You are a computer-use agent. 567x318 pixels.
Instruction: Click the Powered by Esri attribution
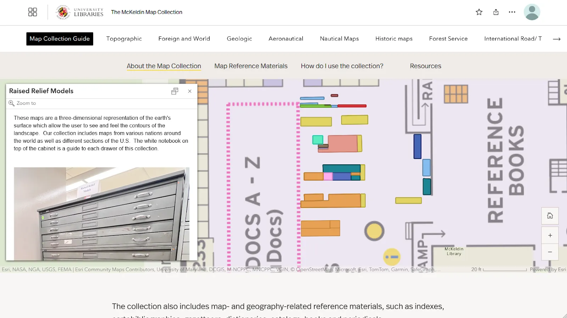548,269
